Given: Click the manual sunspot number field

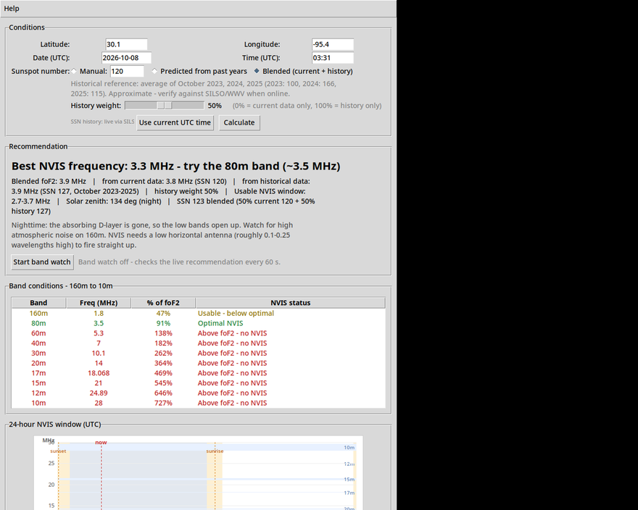Looking at the screenshot, I should coord(127,71).
